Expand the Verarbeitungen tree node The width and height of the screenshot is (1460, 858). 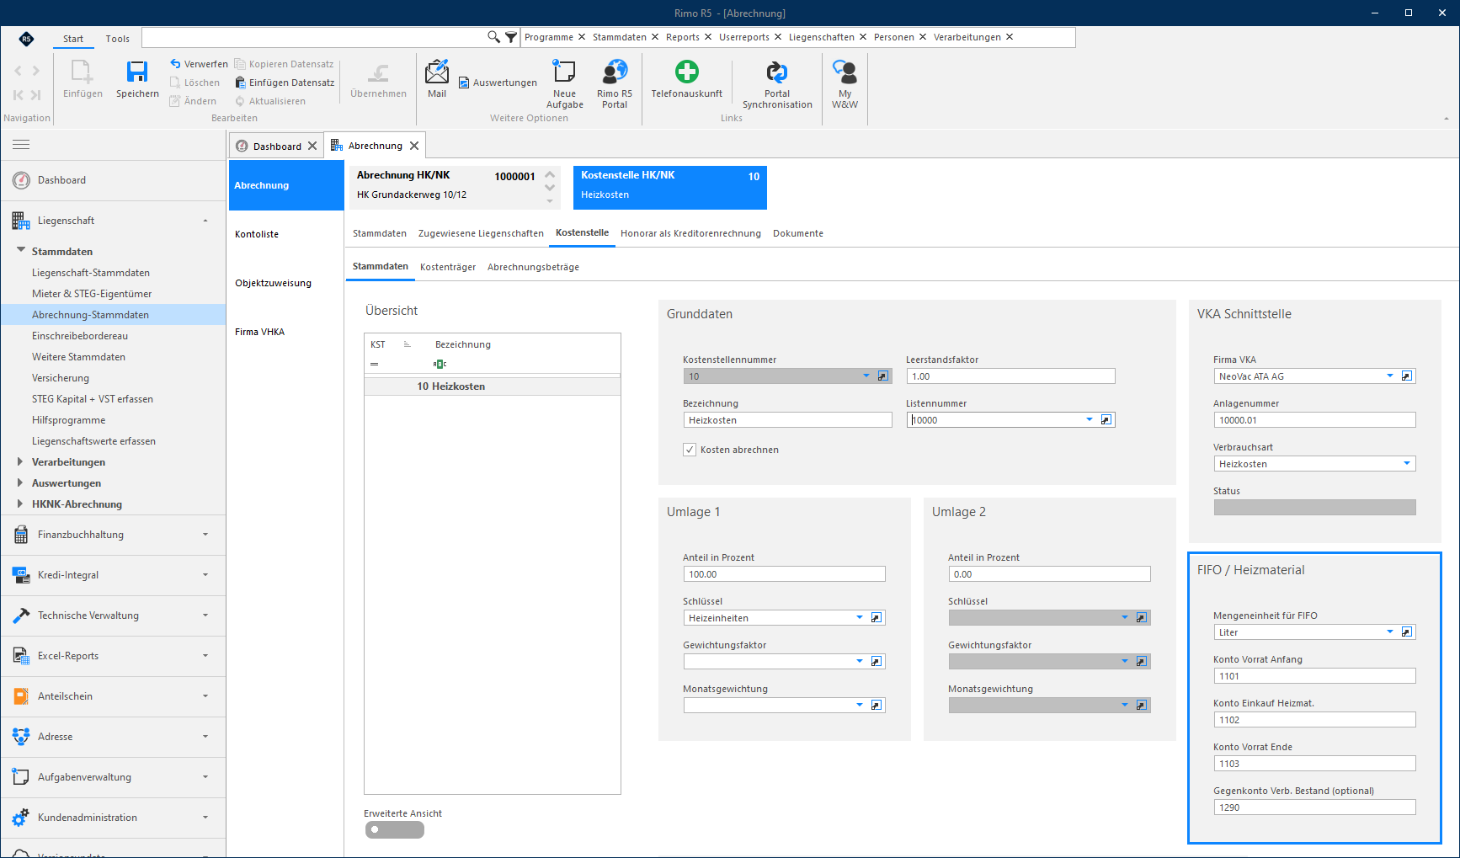click(x=20, y=461)
